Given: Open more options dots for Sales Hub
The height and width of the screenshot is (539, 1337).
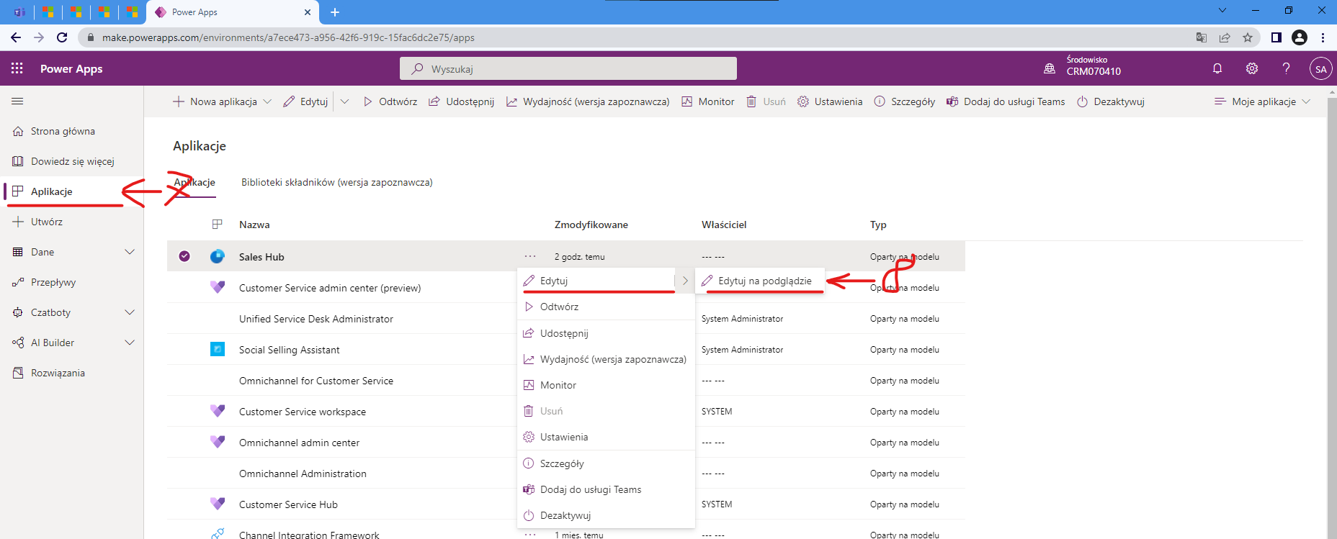Looking at the screenshot, I should (x=530, y=256).
